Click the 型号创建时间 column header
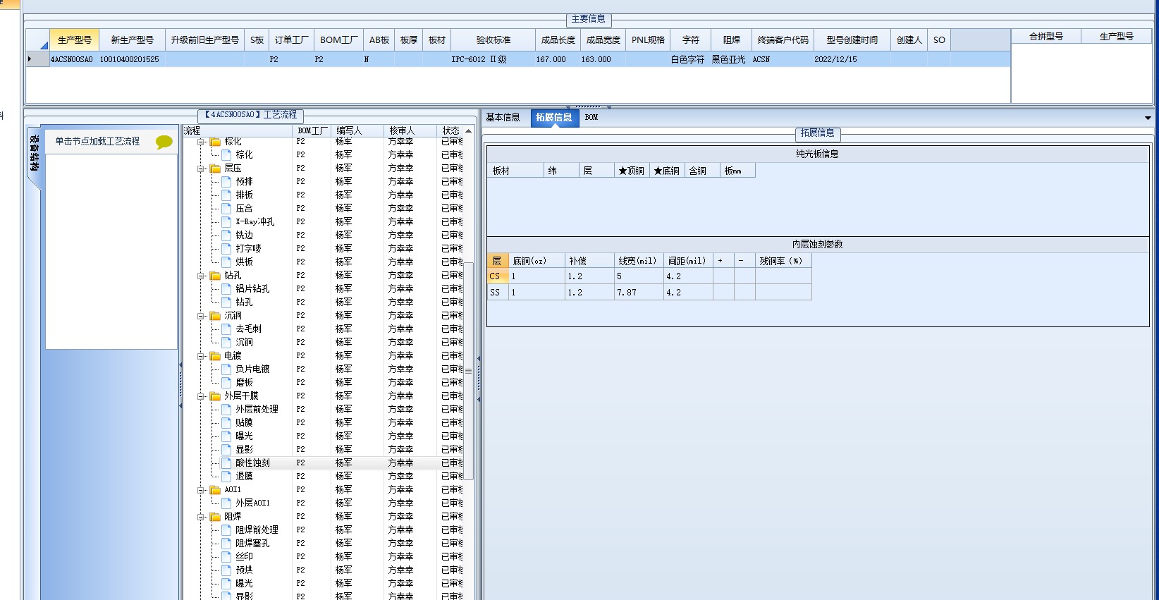Image resolution: width=1159 pixels, height=600 pixels. click(852, 40)
